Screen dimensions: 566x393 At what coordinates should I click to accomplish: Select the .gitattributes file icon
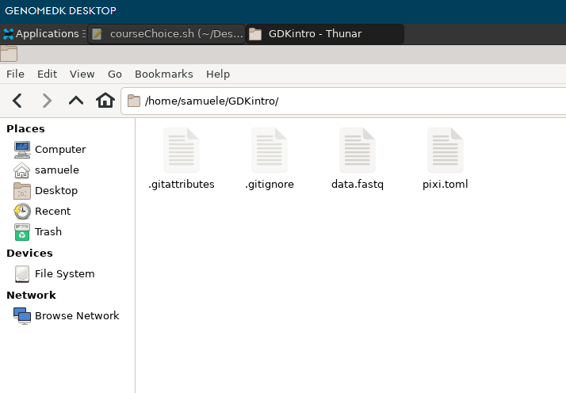pos(181,151)
